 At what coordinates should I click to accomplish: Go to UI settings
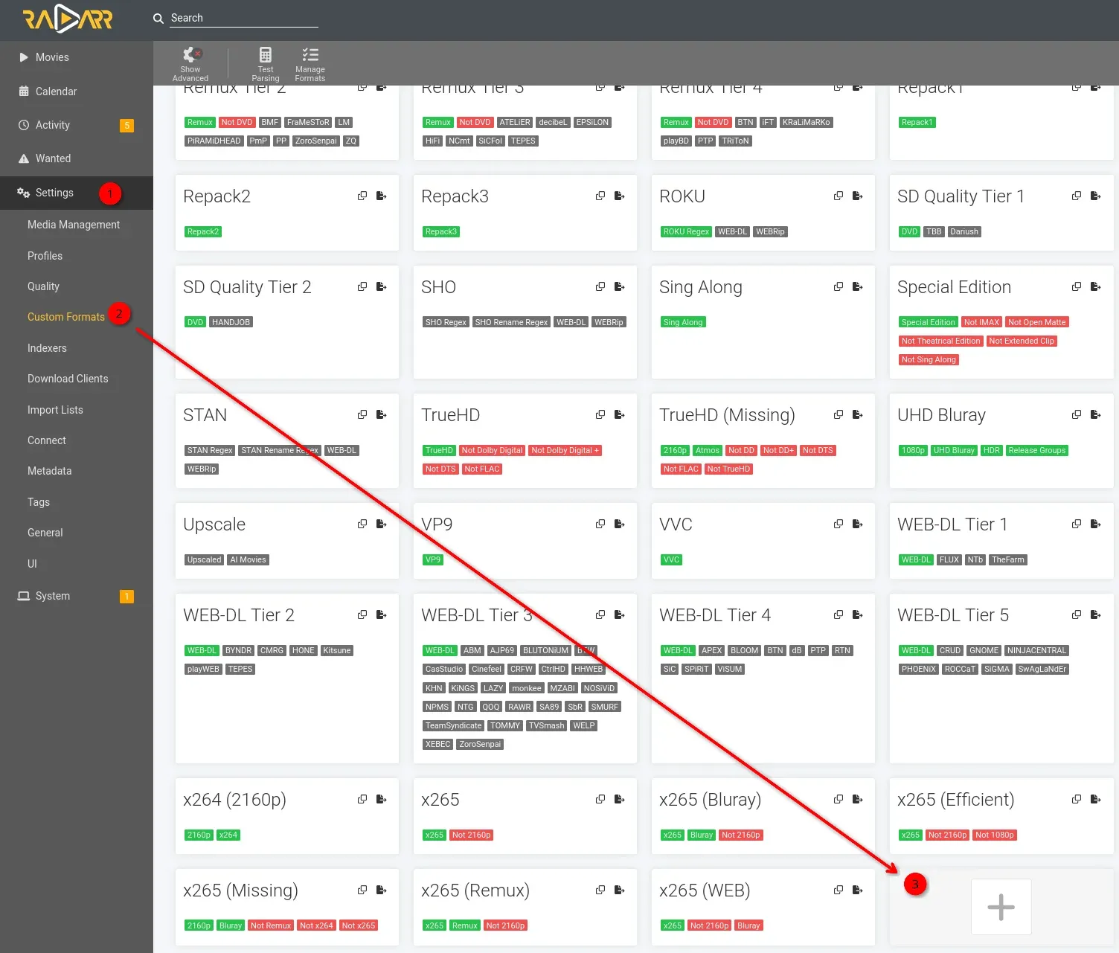32,564
